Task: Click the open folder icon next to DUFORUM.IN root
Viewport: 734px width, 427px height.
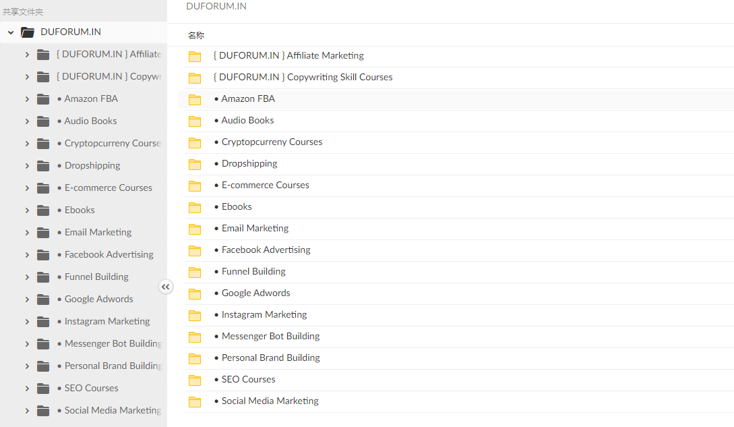Action: coord(28,32)
